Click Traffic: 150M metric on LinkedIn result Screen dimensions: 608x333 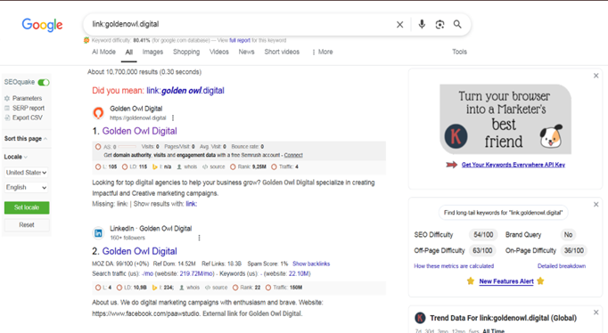[284, 288]
